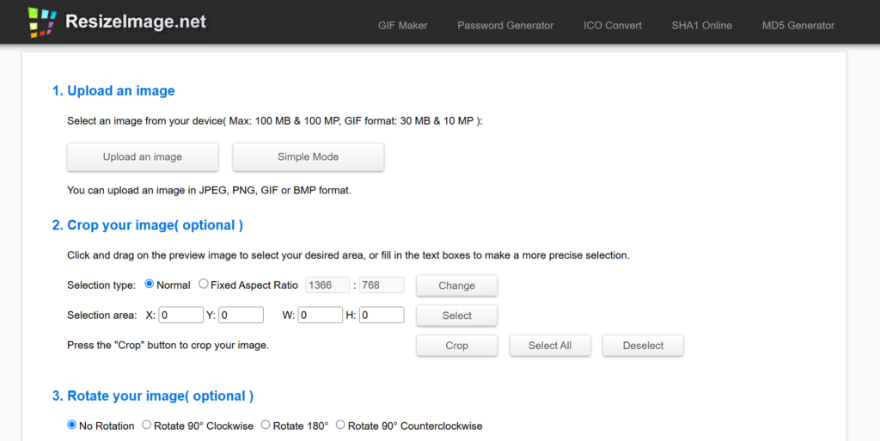Go to ICO Convert

[612, 25]
